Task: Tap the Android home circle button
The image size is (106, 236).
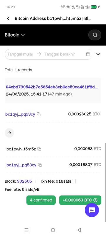Action: click(x=53, y=230)
